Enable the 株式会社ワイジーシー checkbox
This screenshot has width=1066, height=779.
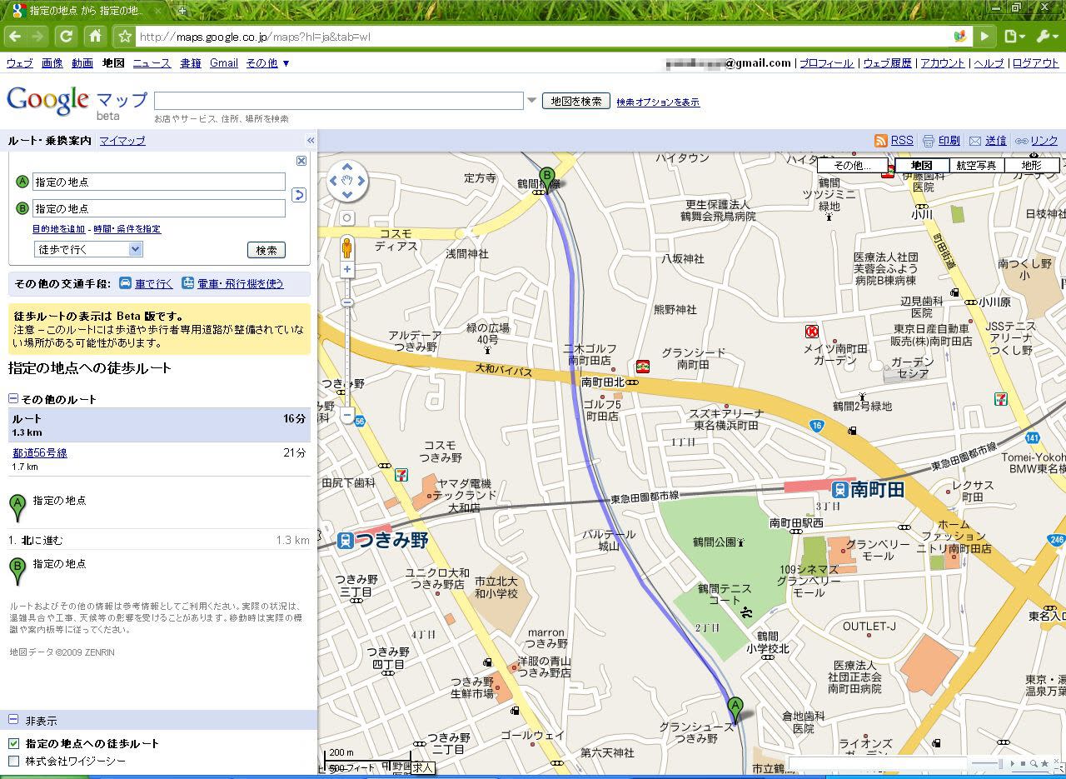[13, 761]
